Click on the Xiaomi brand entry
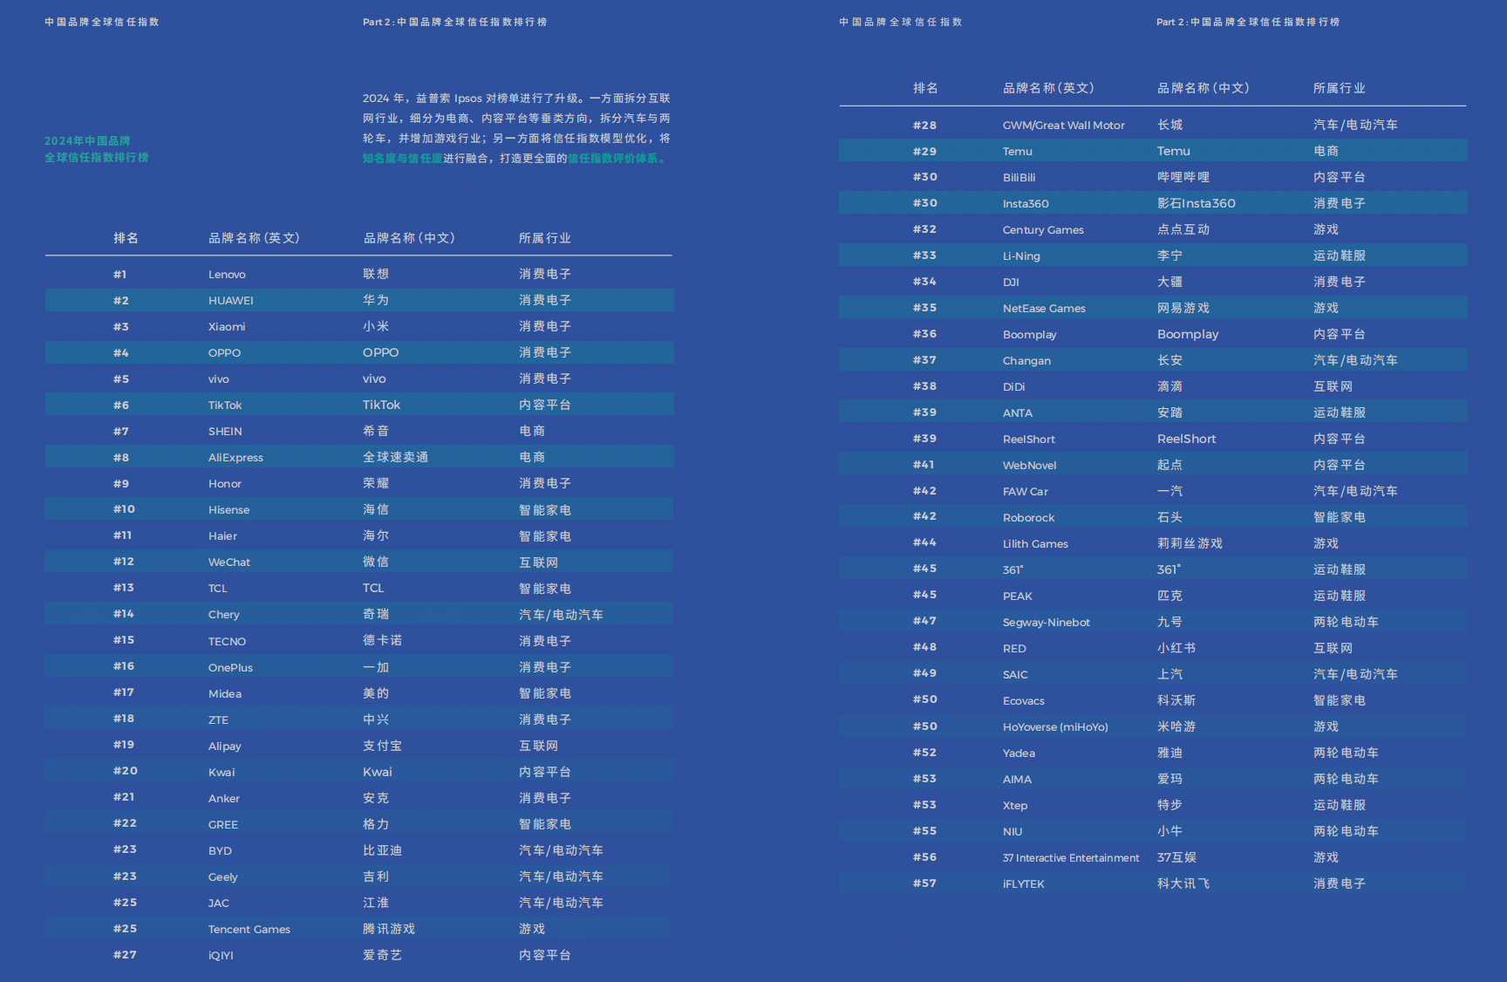Screen dimensions: 1507x982 pos(227,327)
